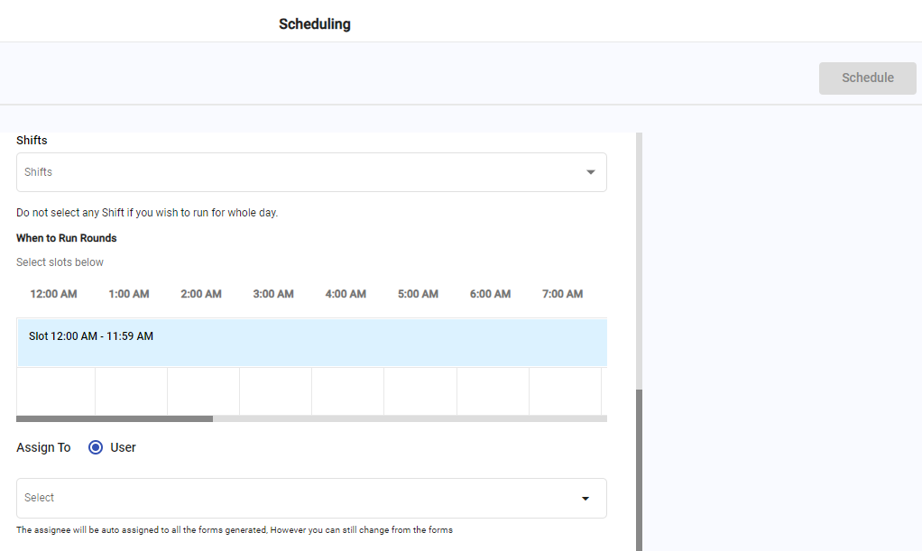Click the 5:00 AM time header
The image size is (922, 551).
418,294
